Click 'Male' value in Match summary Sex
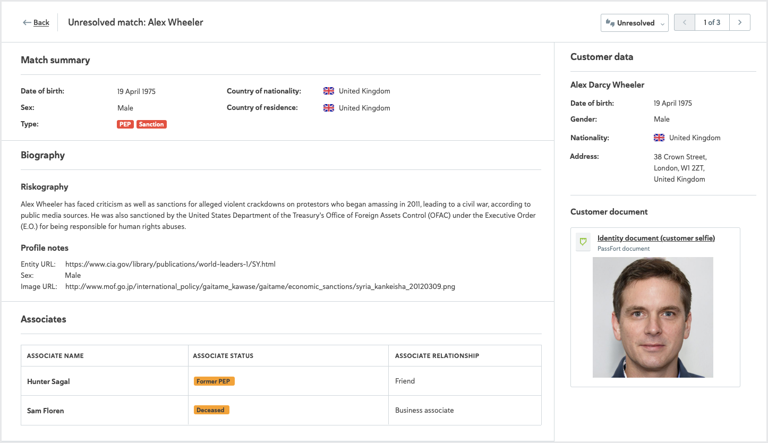 [125, 108]
